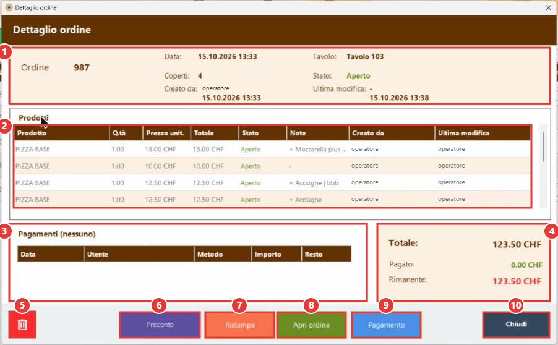Open the order with Apri ordine
This screenshot has width=558, height=345.
(311, 325)
